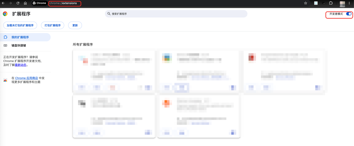Click the 更新 button
The height and width of the screenshot is (146, 354).
pyautogui.click(x=75, y=25)
